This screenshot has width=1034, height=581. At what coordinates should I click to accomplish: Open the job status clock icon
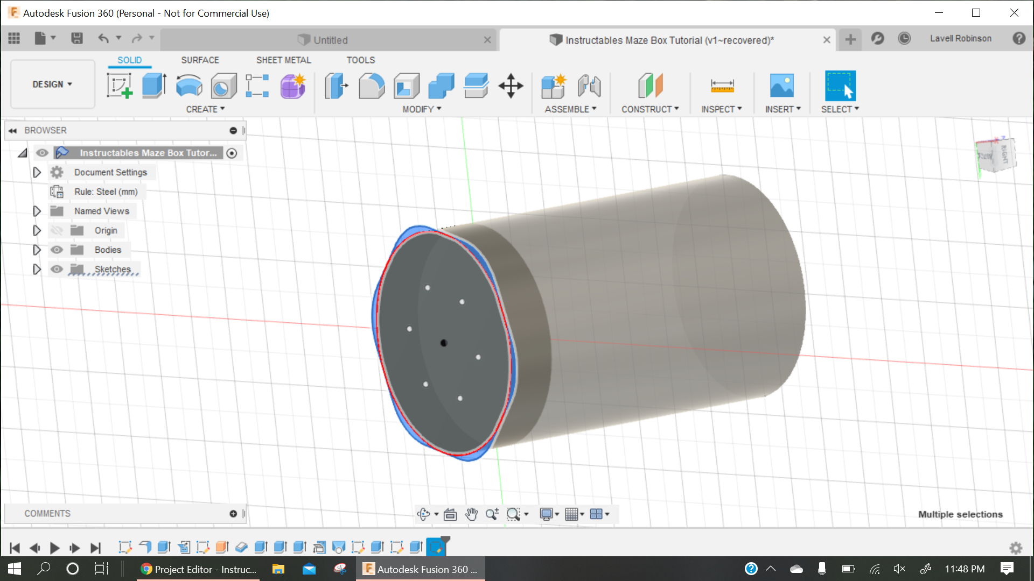coord(904,38)
